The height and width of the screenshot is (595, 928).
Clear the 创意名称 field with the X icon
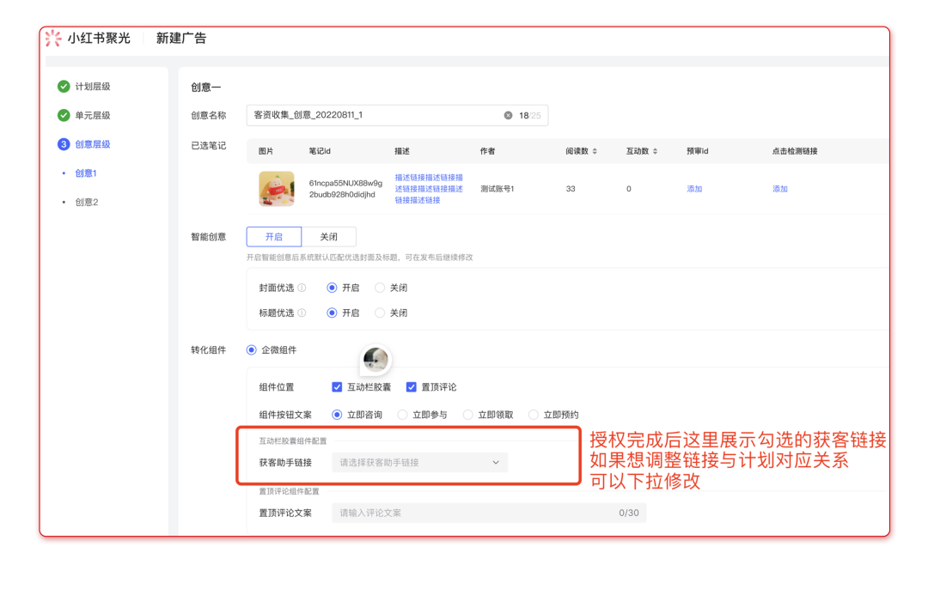coord(508,115)
